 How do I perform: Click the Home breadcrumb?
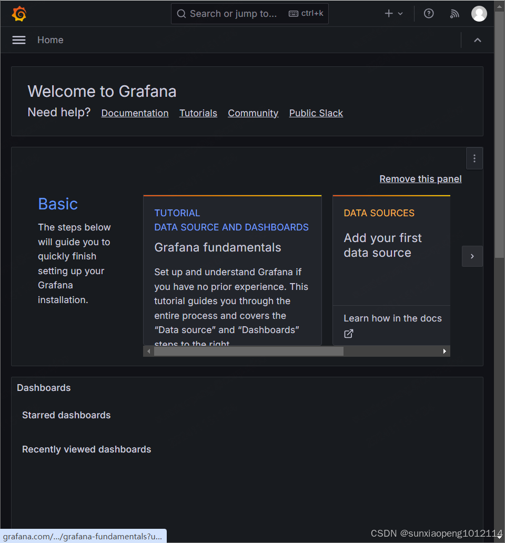click(50, 40)
